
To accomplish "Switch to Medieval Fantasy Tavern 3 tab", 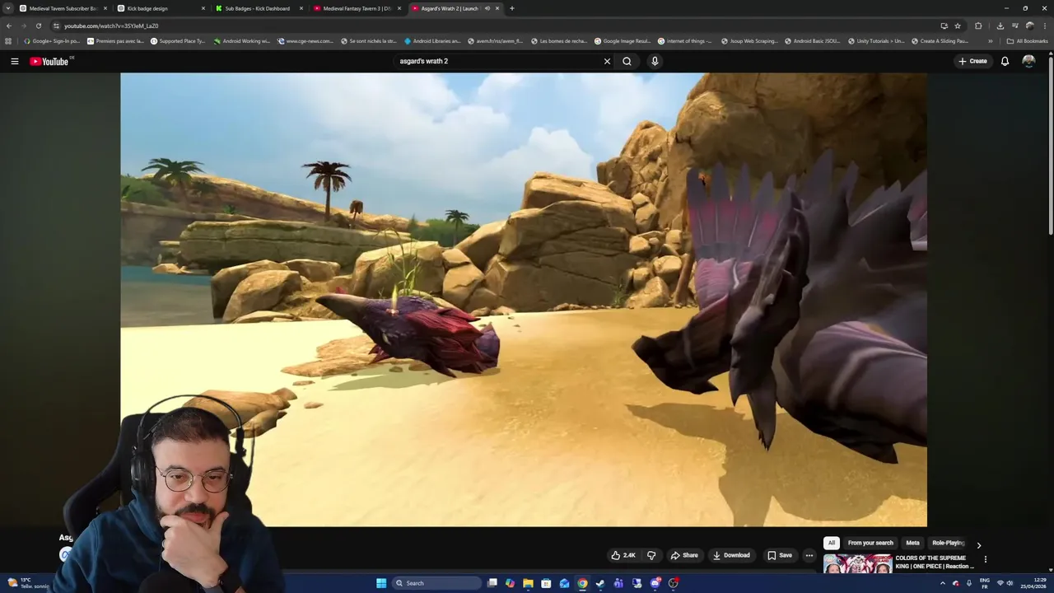I will coord(356,8).
